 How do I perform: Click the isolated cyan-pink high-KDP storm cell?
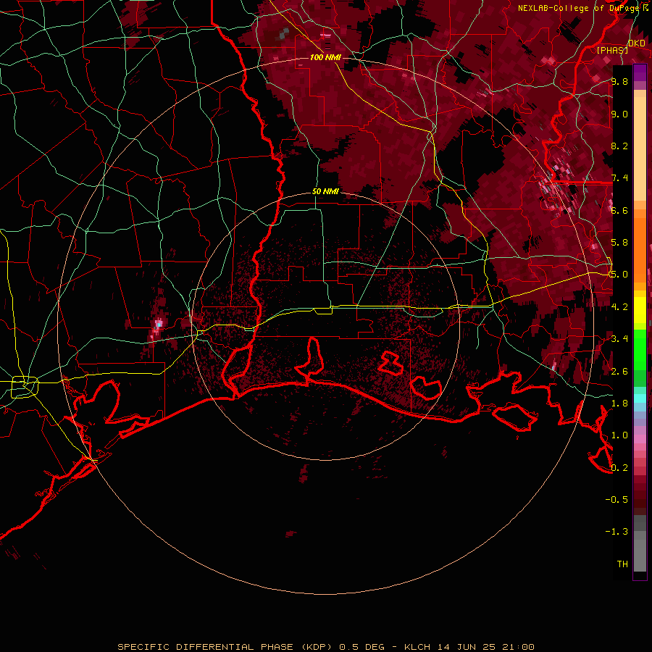point(159,324)
